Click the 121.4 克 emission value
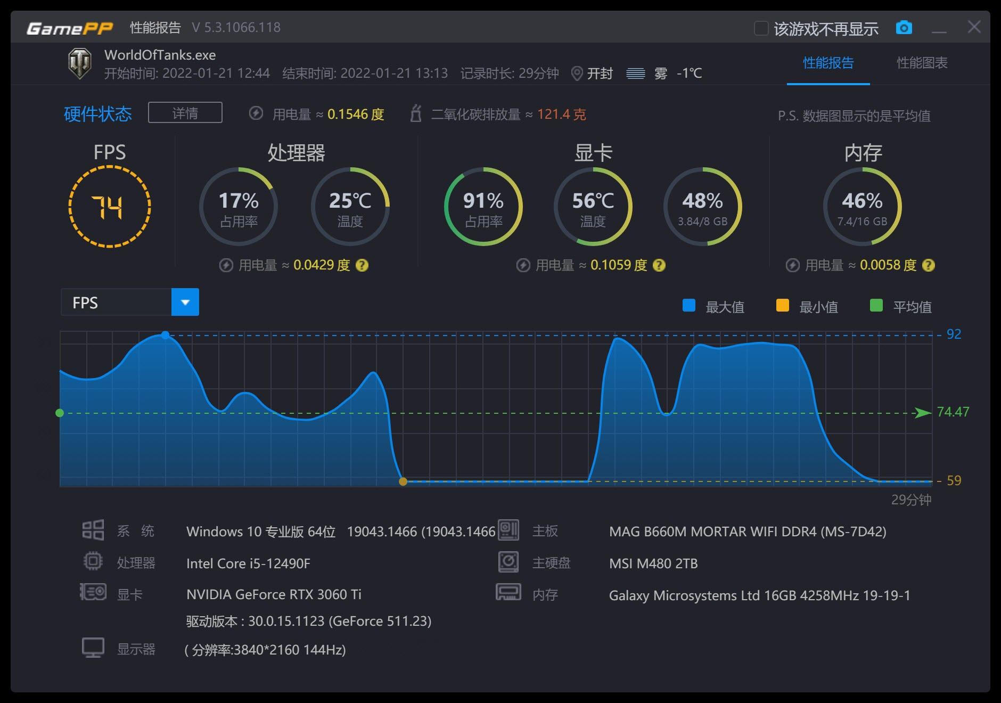Image resolution: width=1001 pixels, height=703 pixels. click(561, 114)
